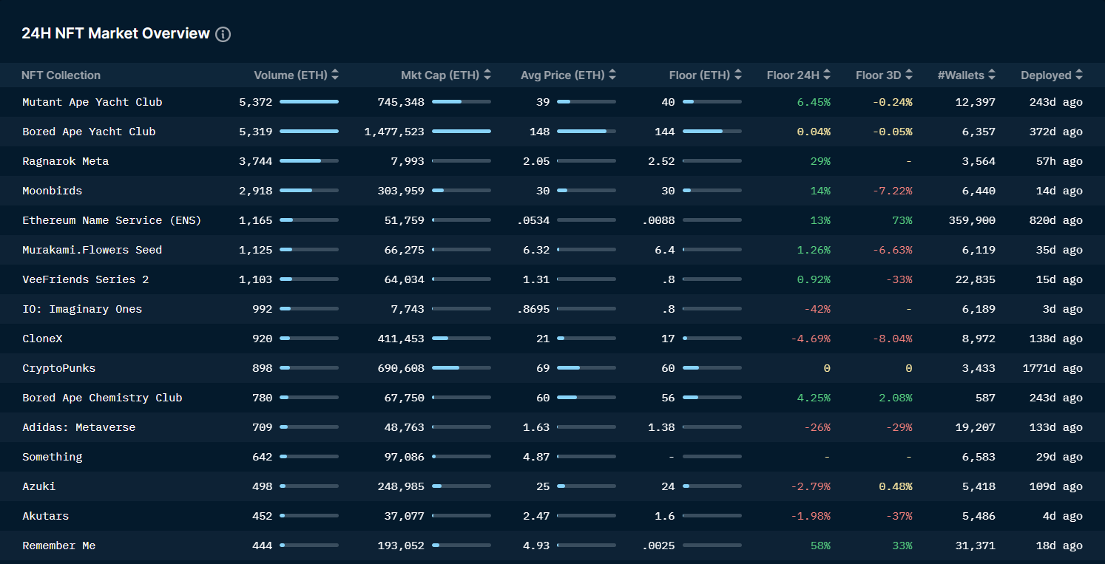The image size is (1105, 564).
Task: Sort by Floor 3D arrows icon
Action: [909, 75]
